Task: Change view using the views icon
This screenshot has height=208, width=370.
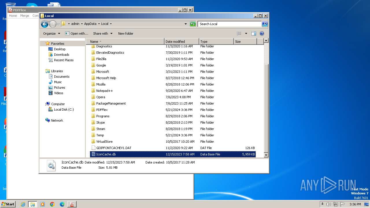Action: pyautogui.click(x=239, y=34)
